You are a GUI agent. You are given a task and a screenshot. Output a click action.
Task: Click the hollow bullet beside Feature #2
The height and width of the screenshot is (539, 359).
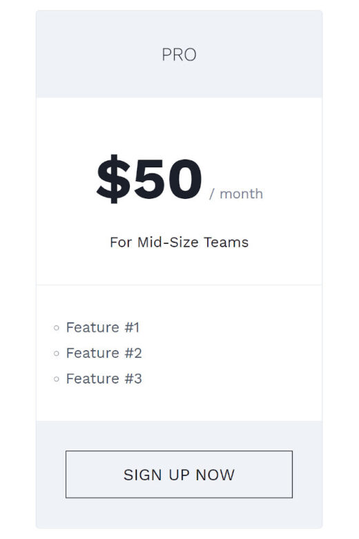[57, 353]
